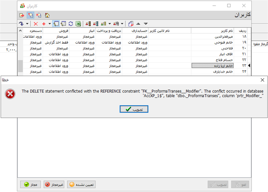Click the تعیین نشده button at the bottom
This screenshot has width=268, height=192.
81,184
